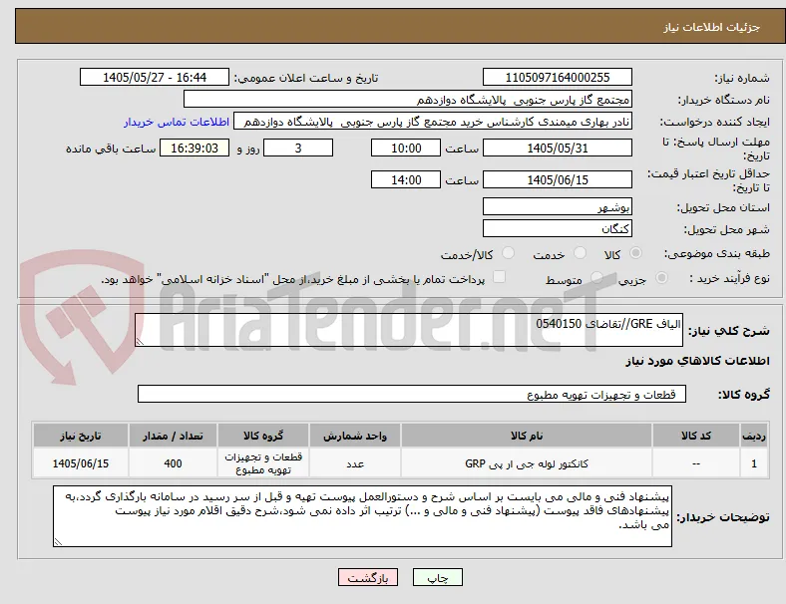Click the quantity cell 400
This screenshot has height=604, width=786.
coord(173,463)
